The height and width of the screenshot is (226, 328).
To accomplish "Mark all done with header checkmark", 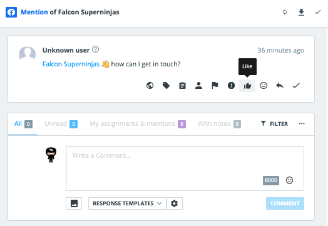I will [318, 12].
